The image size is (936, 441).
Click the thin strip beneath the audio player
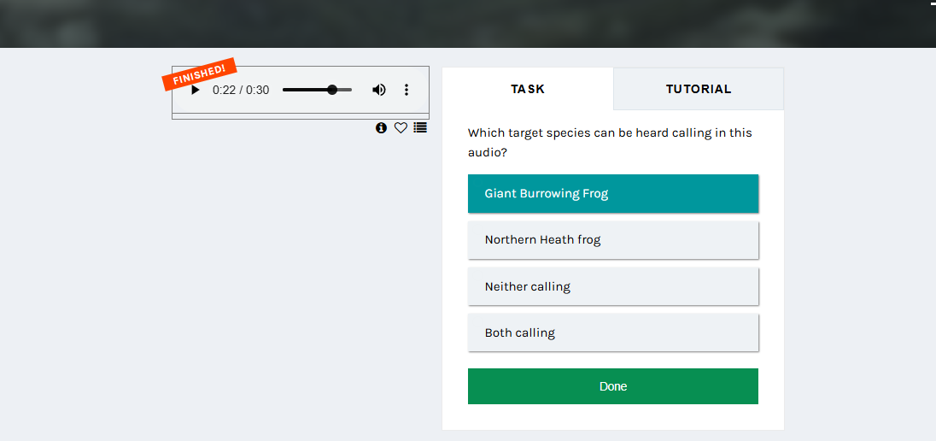coord(300,116)
